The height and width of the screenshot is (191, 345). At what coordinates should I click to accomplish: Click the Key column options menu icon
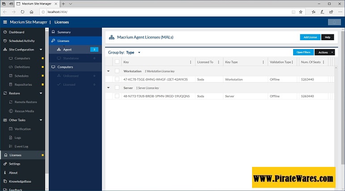click(191, 62)
